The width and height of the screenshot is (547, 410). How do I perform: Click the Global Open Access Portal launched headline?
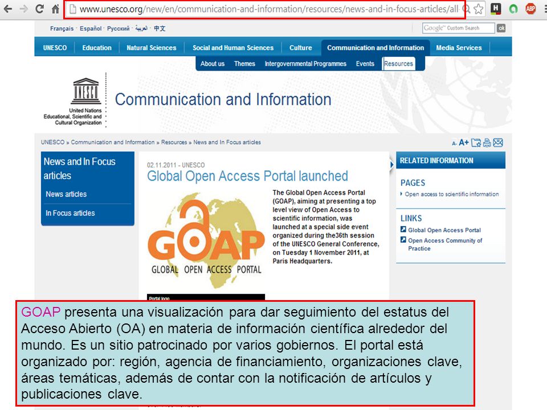[247, 176]
